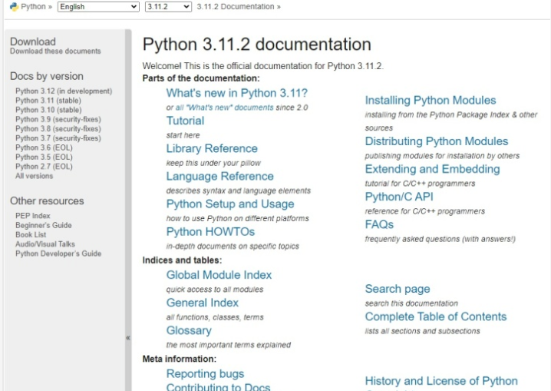This screenshot has height=391, width=551.
Task: Open the Tutorial link
Action: pos(185,121)
